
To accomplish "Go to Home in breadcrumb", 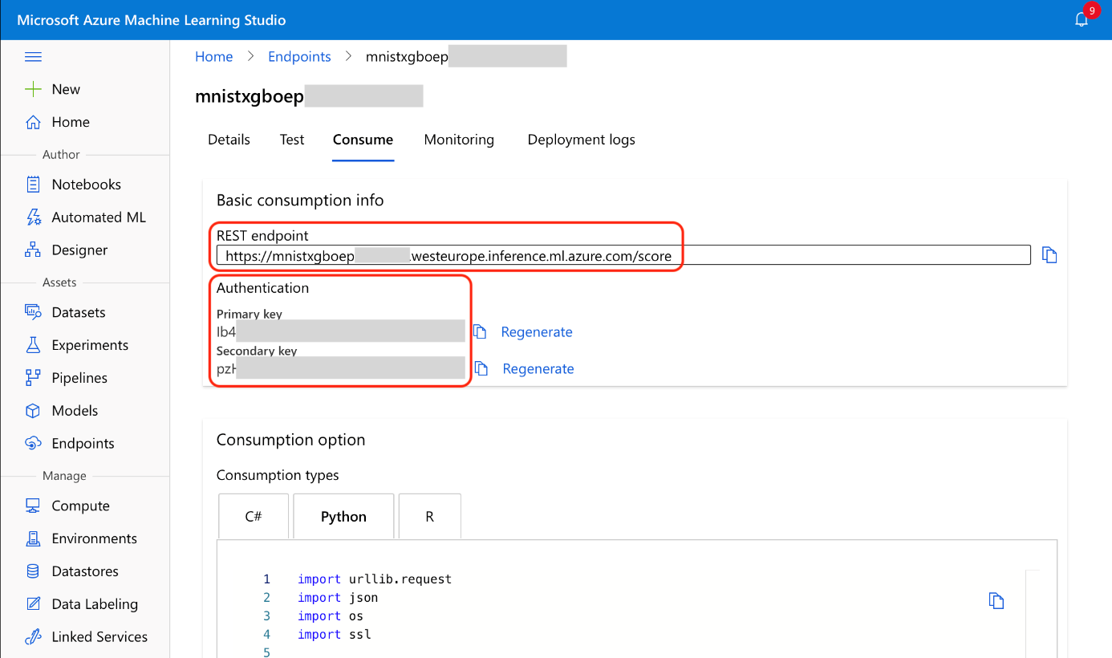I will tap(214, 56).
